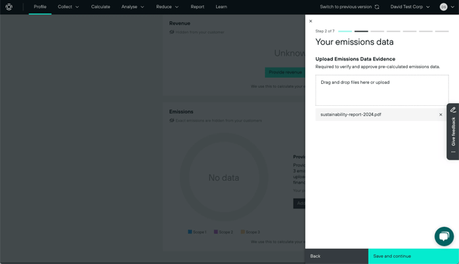Click the Provide revenue button
459x264 pixels.
pyautogui.click(x=285, y=72)
